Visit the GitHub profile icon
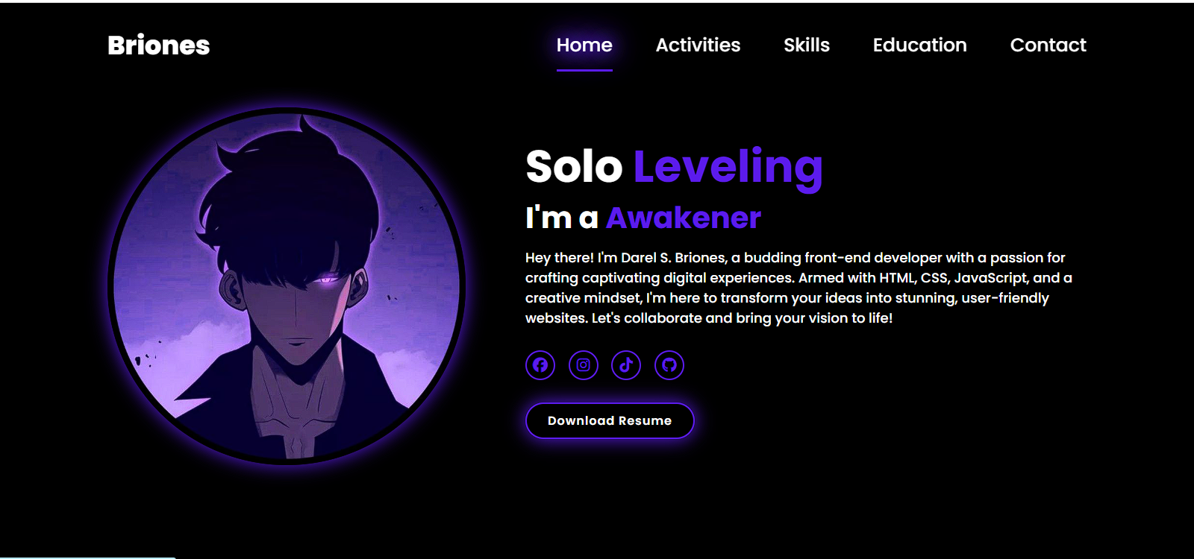Screen dimensions: 1194x559 point(669,365)
